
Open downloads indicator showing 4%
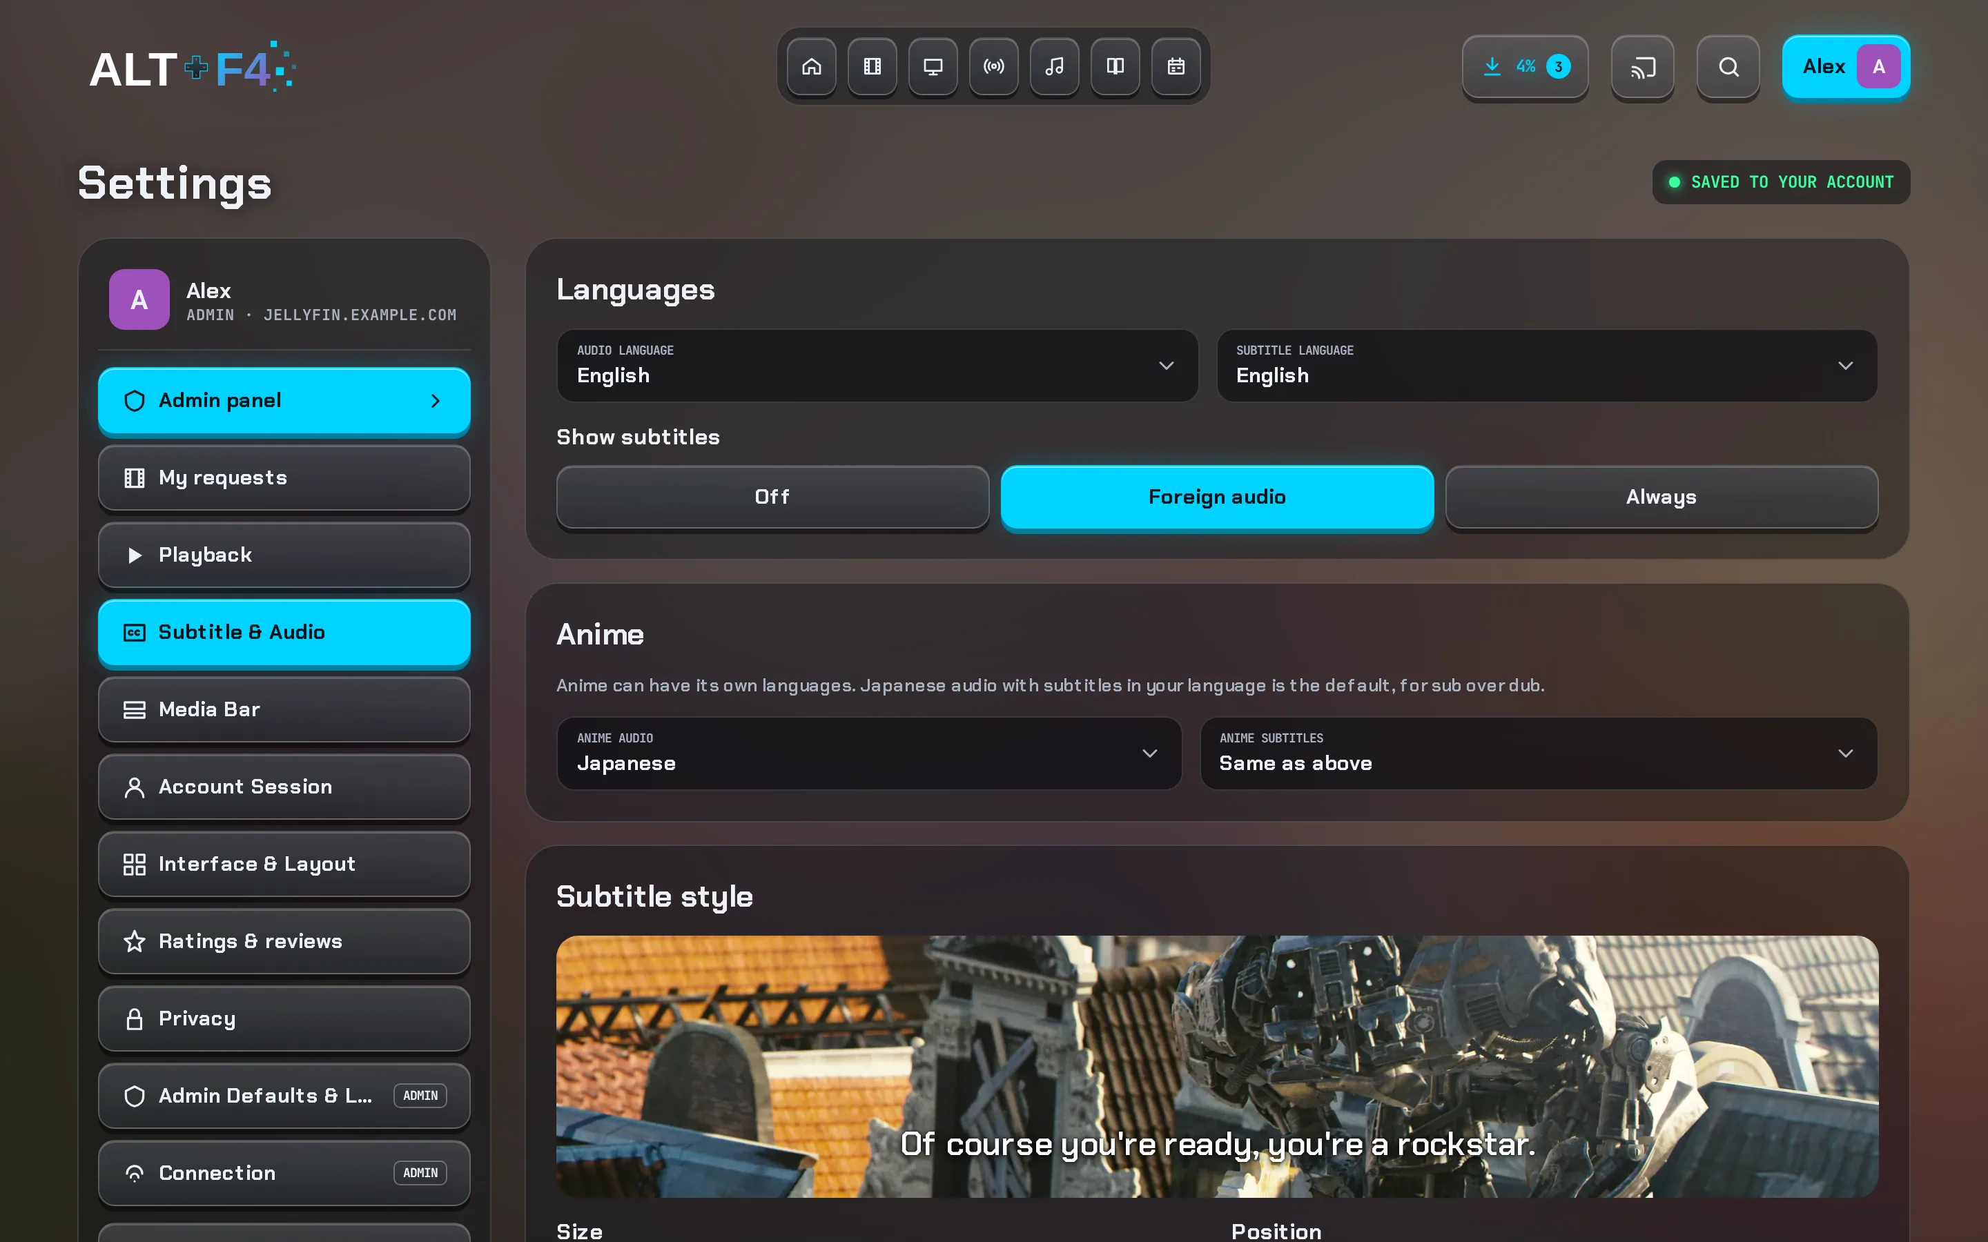coord(1525,66)
